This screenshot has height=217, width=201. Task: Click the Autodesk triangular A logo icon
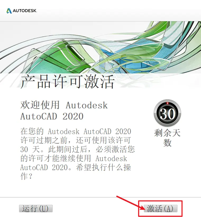click(9, 11)
